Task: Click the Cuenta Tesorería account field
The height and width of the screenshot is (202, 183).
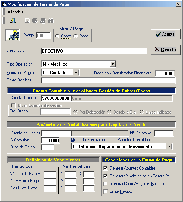Action: [56, 98]
